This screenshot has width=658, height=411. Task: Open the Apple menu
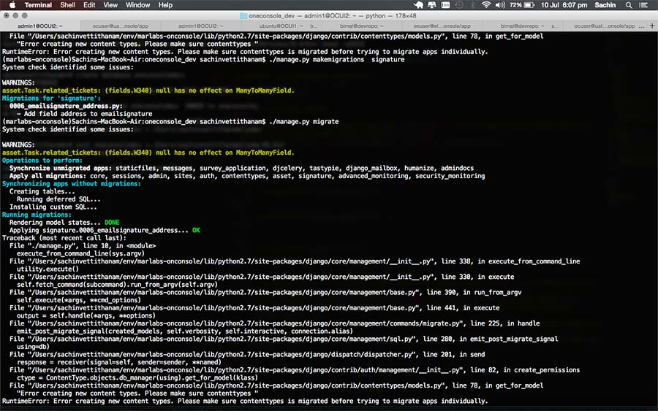point(10,5)
